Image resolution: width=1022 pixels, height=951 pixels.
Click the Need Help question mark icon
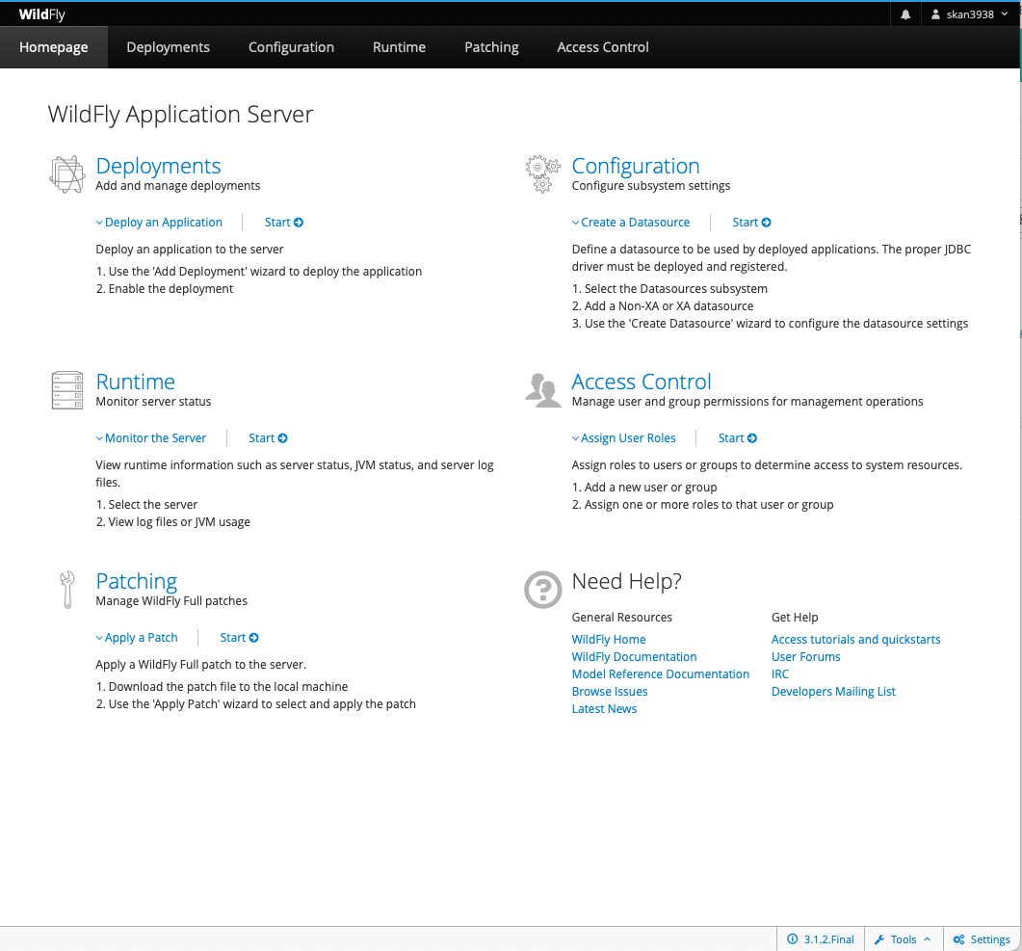point(543,590)
